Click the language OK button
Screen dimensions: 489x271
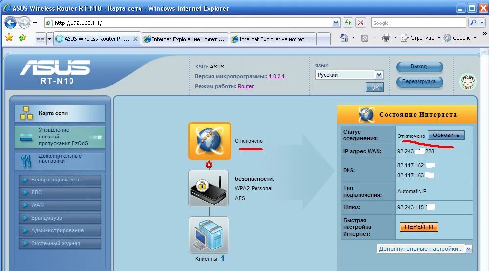pyautogui.click(x=374, y=87)
